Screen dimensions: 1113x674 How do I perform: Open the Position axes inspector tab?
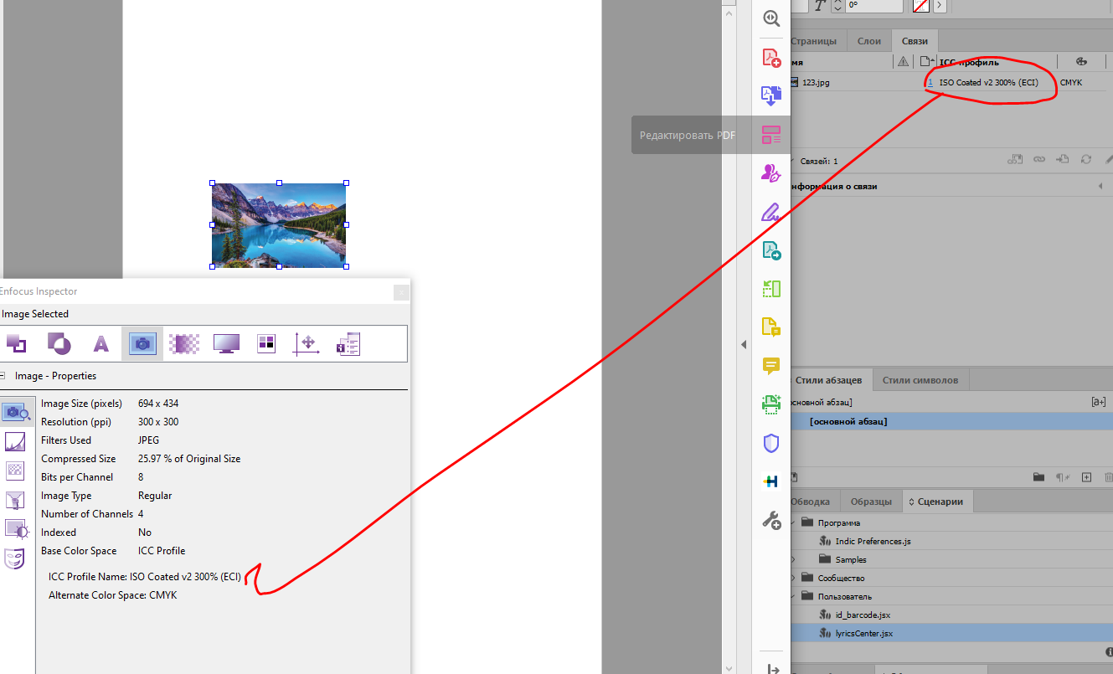307,343
